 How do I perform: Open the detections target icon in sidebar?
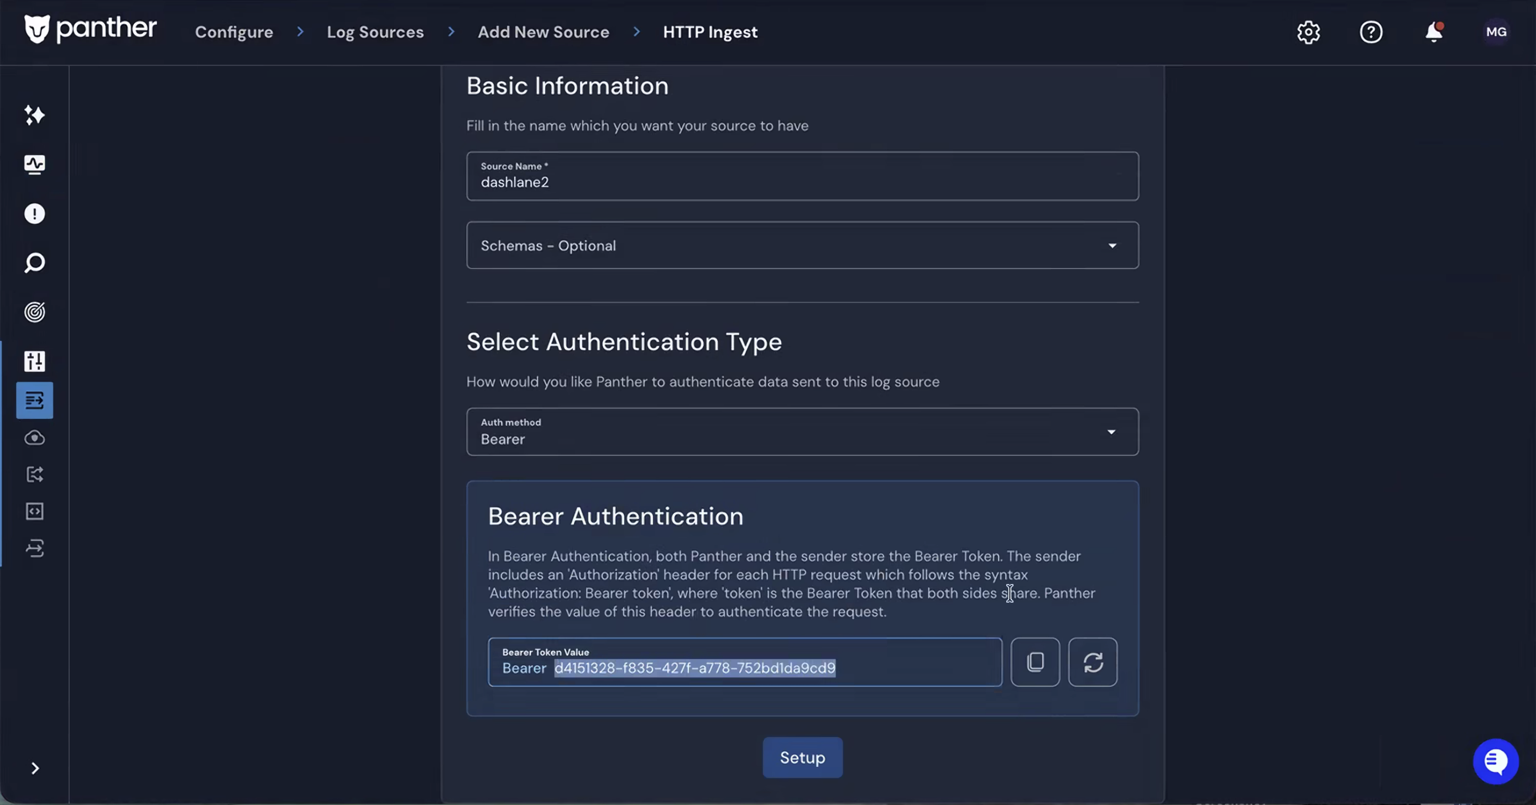[35, 312]
